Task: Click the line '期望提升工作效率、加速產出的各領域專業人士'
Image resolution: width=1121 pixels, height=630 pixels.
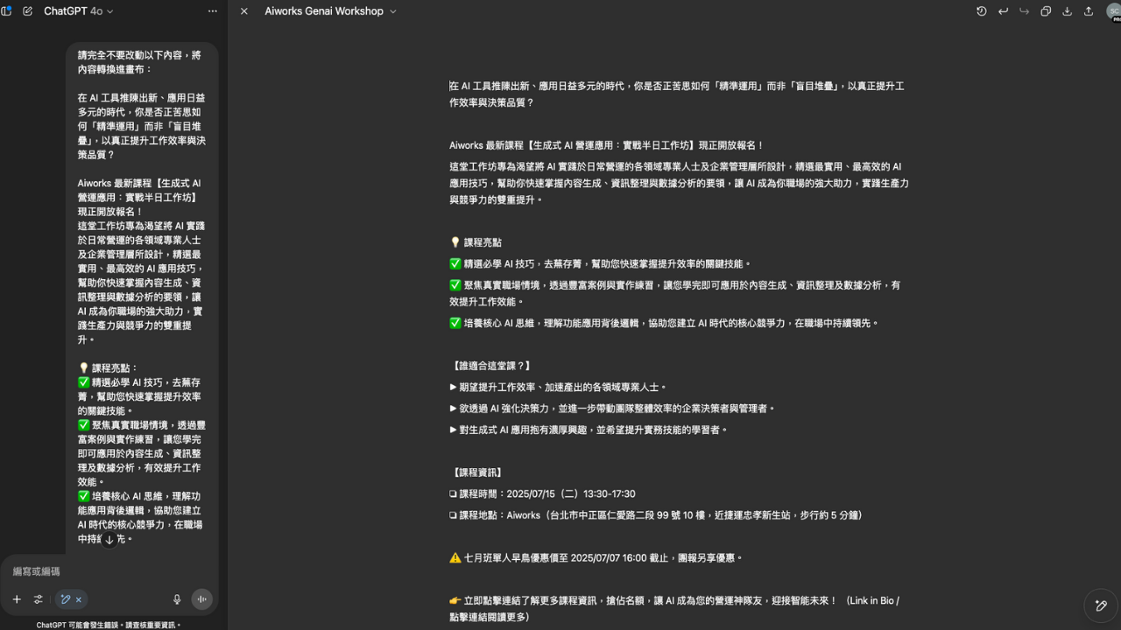Action: click(559, 388)
